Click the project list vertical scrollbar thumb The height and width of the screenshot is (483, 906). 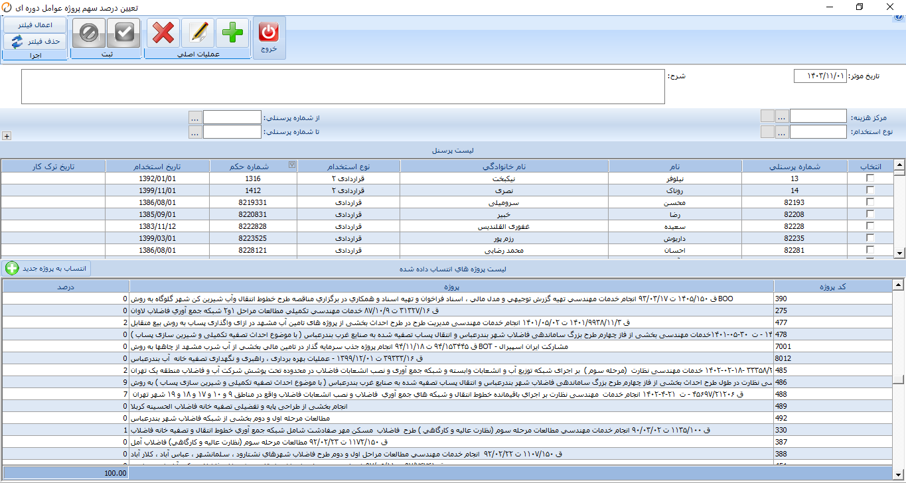(898, 379)
